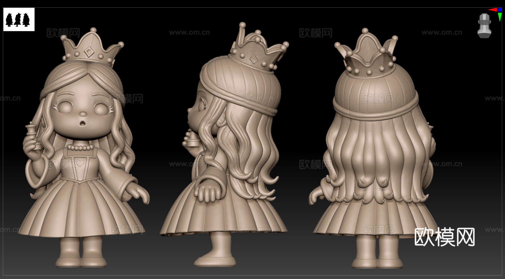Click the blue Z-axis dot on the gizmo

[500, 10]
